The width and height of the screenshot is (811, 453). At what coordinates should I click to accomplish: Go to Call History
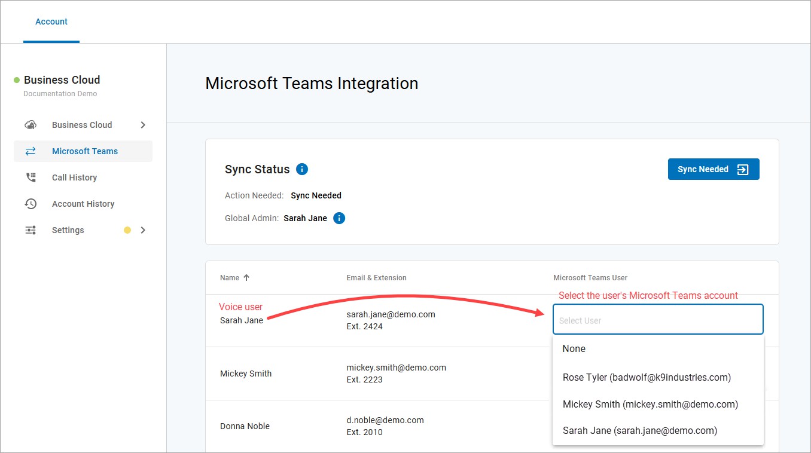(x=83, y=177)
